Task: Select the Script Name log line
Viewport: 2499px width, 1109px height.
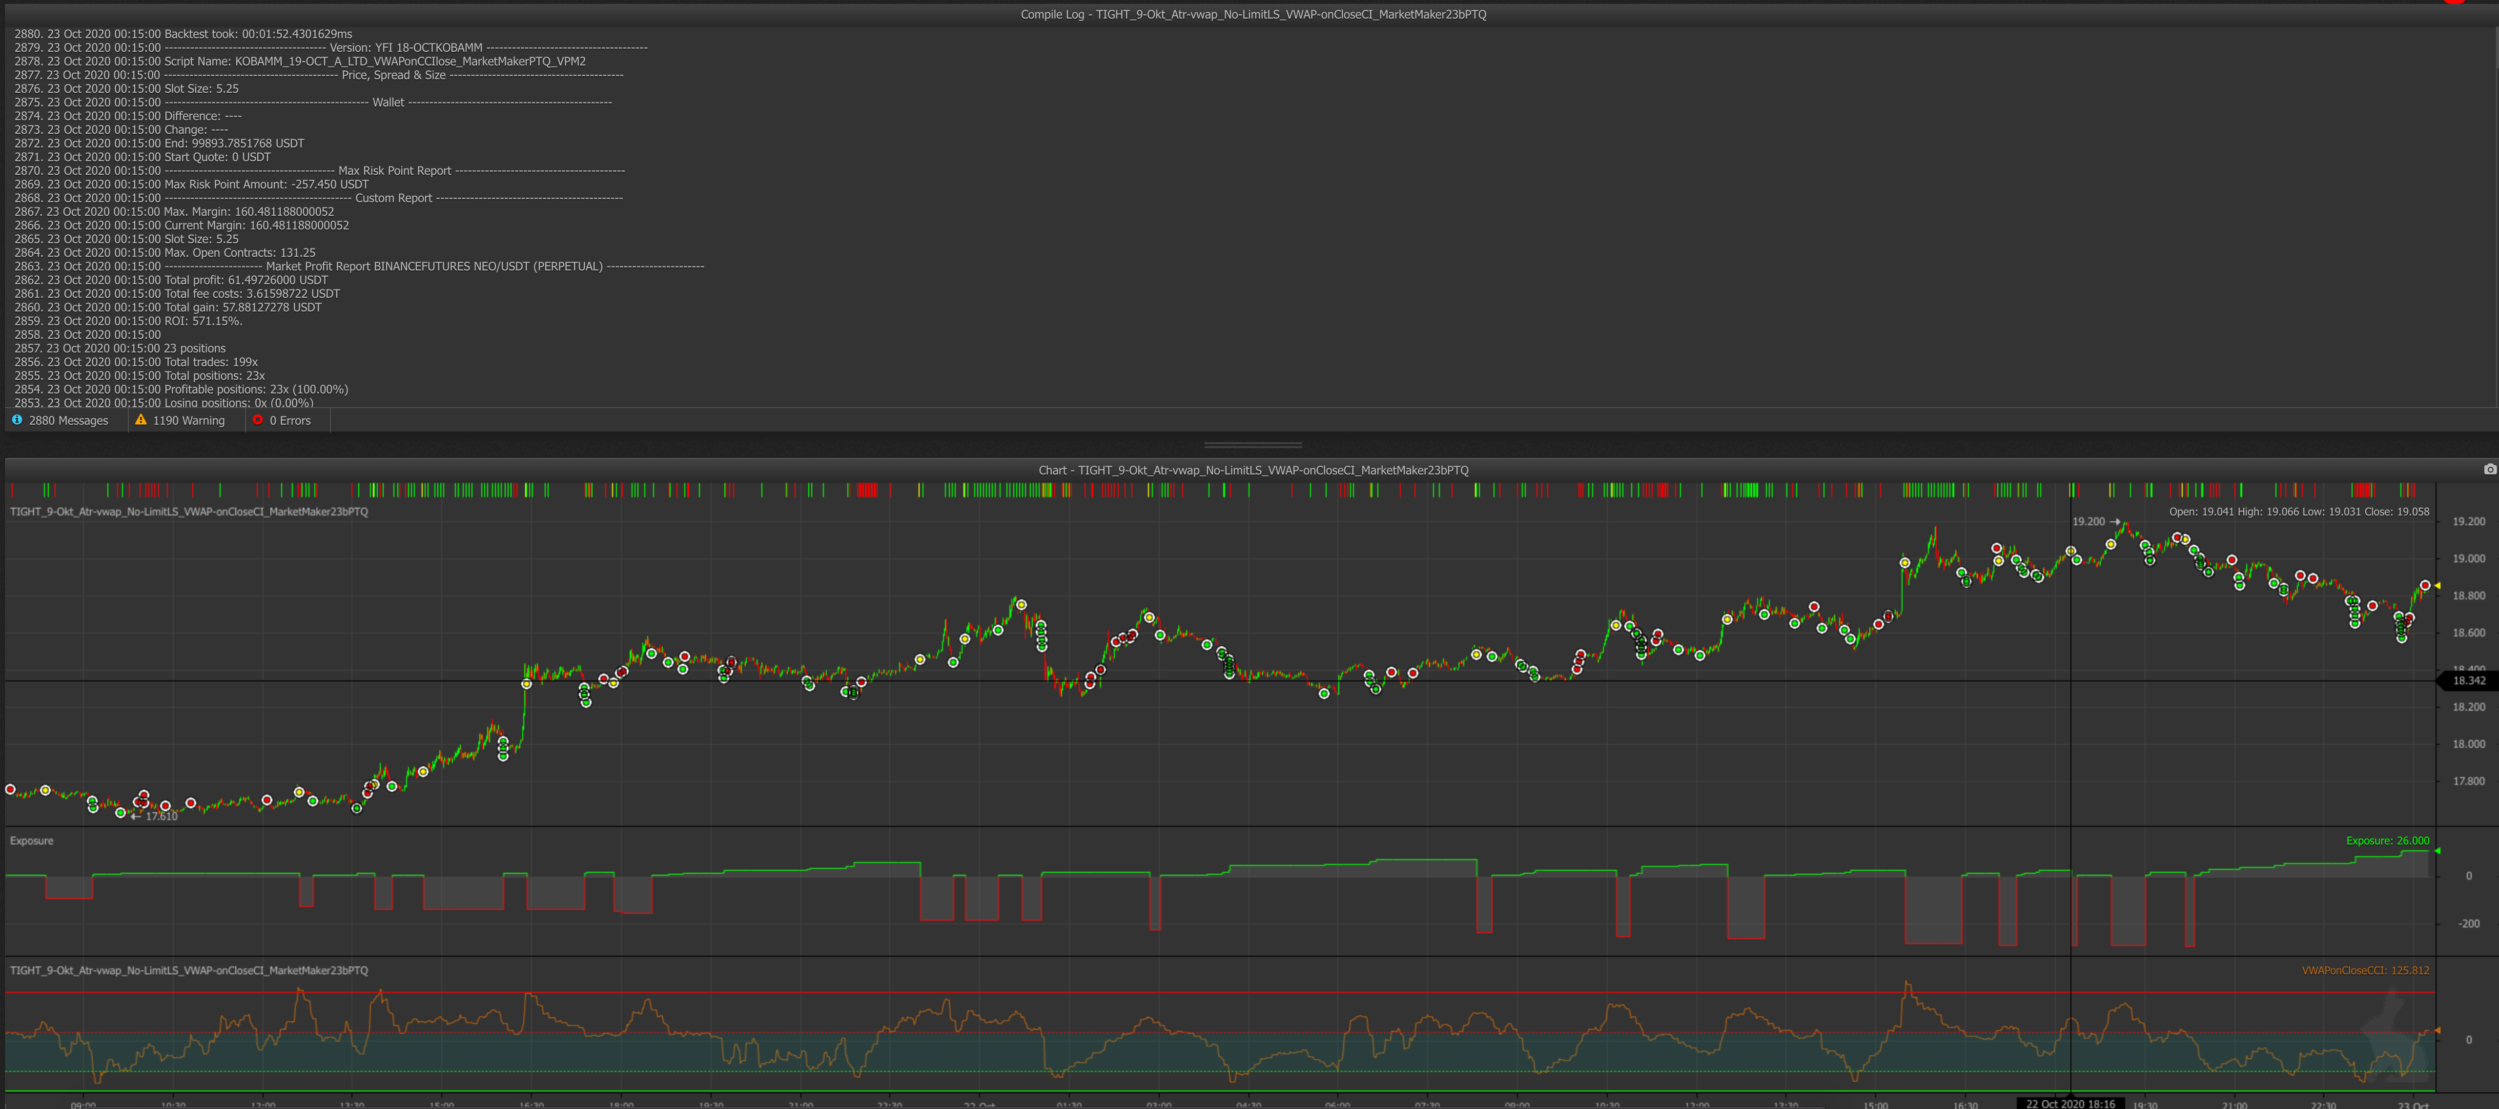Action: point(300,61)
